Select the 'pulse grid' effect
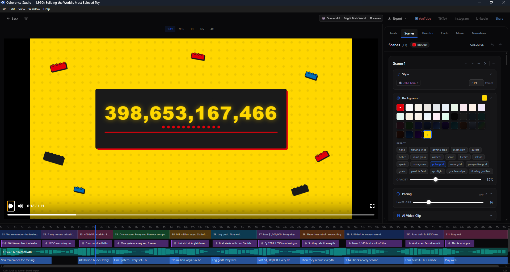Viewport: 510px width, 272px height. pos(438,164)
